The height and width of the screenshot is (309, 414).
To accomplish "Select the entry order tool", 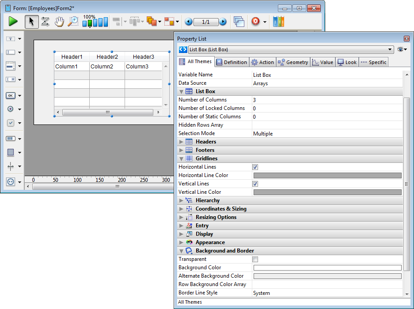I will pos(45,22).
